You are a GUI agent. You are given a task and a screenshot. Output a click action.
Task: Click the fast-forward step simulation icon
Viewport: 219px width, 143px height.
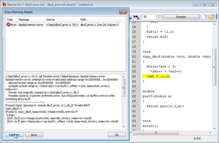point(137,17)
